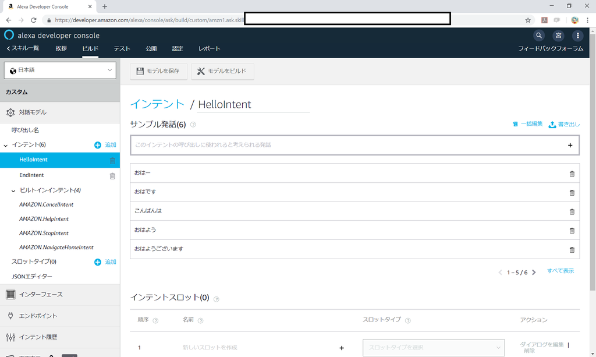Go back to スキル一覧
Image resolution: width=596 pixels, height=357 pixels.
pyautogui.click(x=23, y=48)
